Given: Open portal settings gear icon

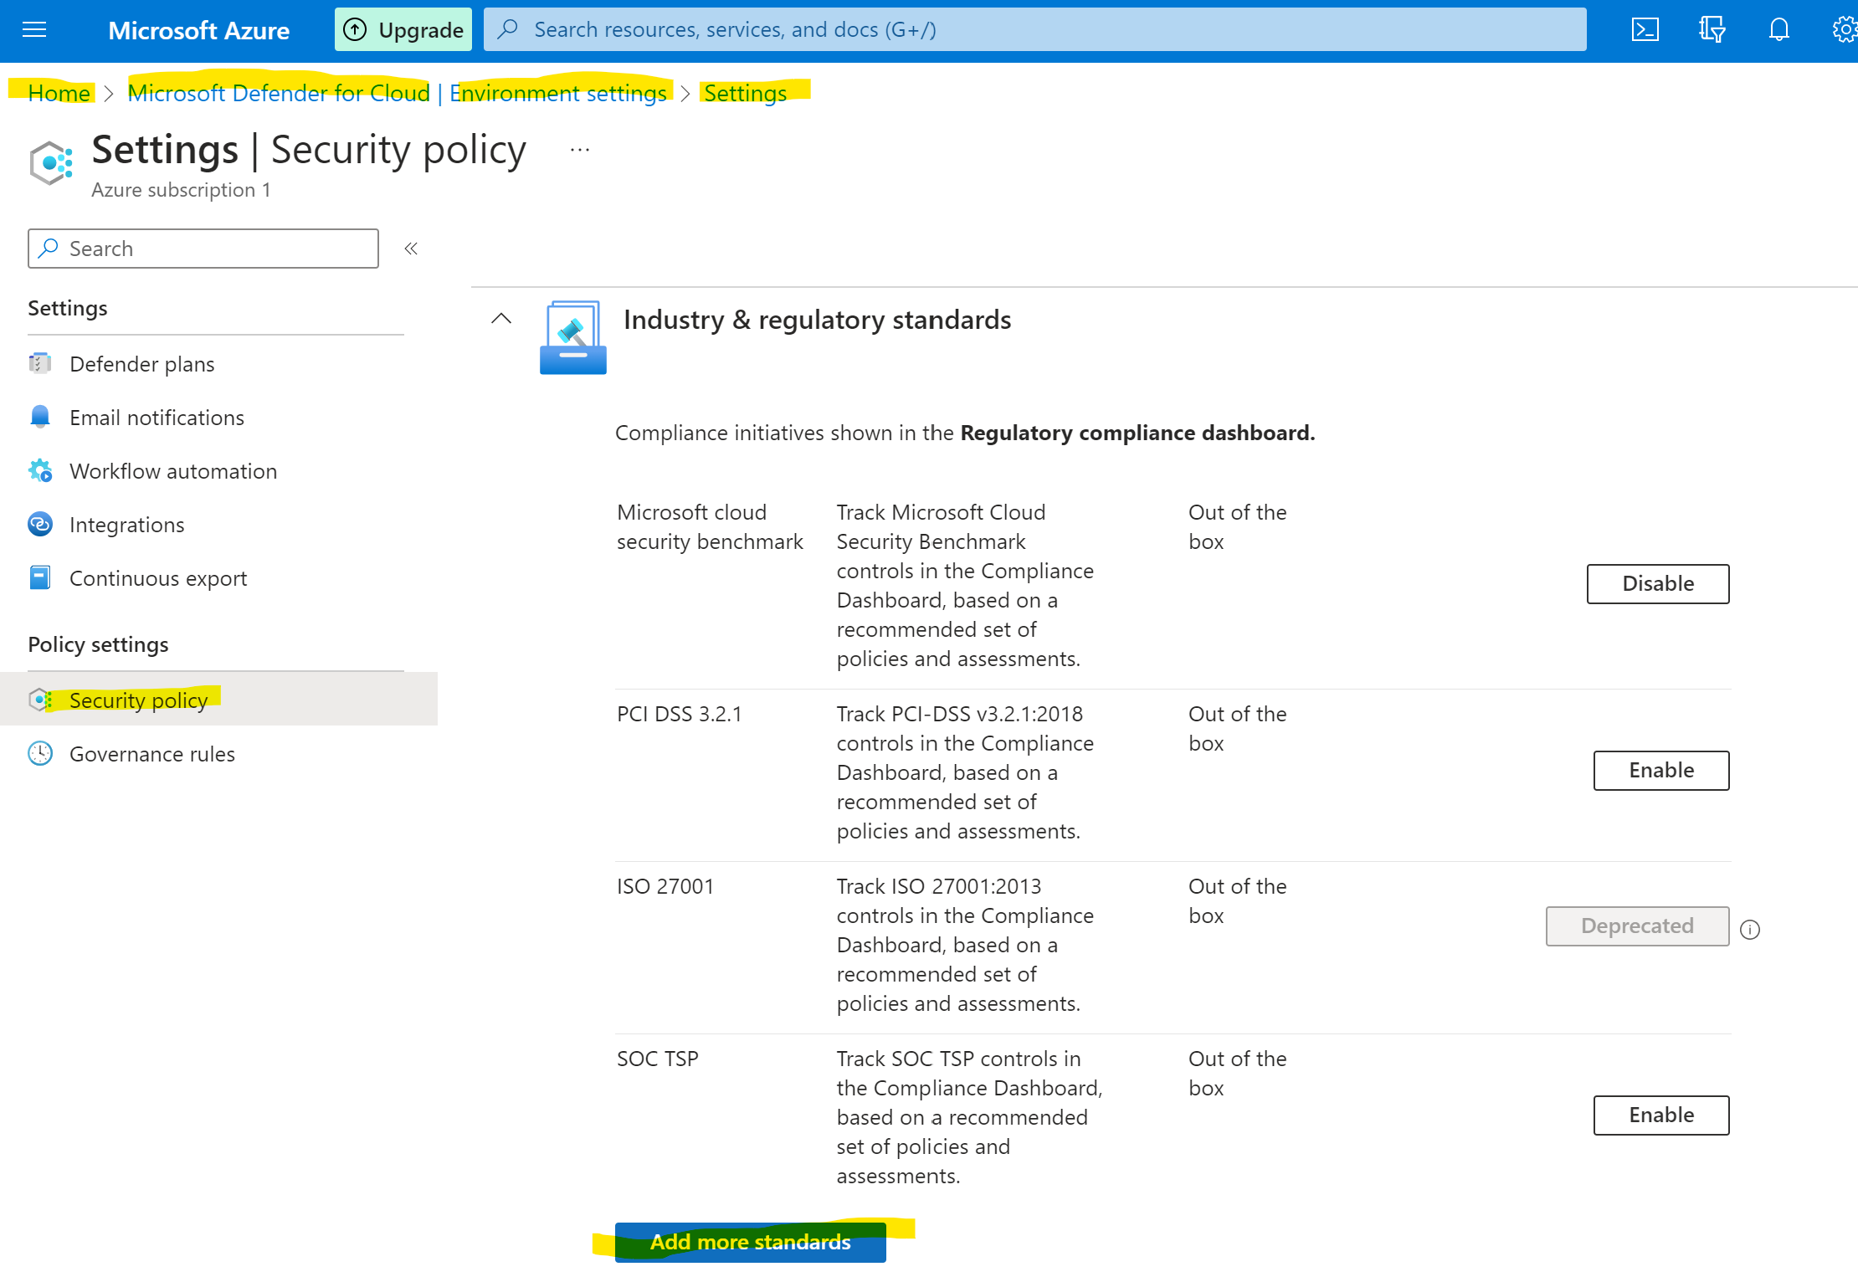Looking at the screenshot, I should click(x=1844, y=30).
